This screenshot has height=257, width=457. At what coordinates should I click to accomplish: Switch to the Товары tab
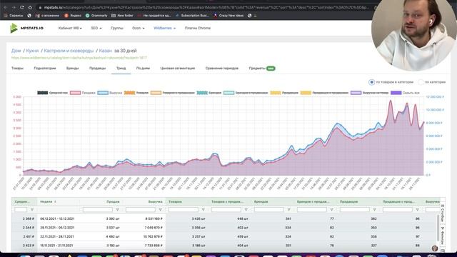[17, 69]
